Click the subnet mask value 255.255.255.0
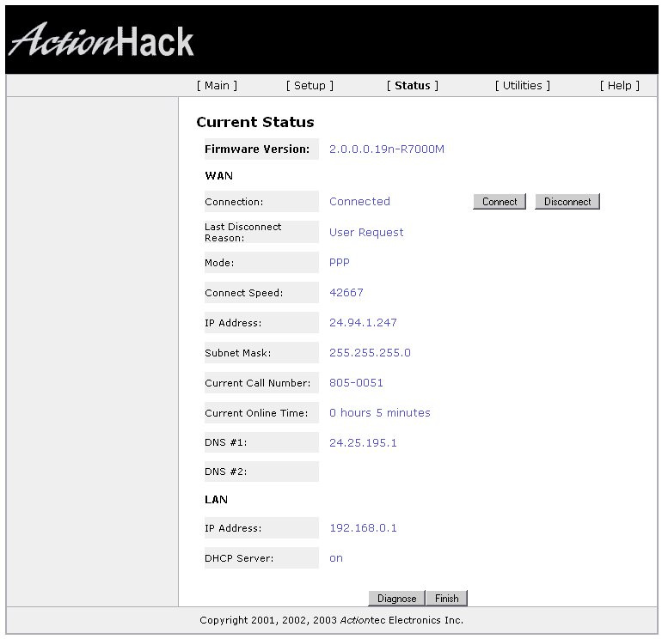This screenshot has width=662, height=639. (370, 353)
